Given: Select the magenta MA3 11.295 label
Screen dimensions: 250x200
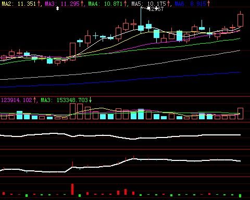Looking at the screenshot, I should 62,4.
